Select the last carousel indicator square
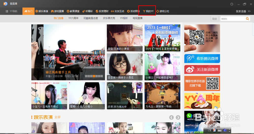This screenshot has height=134, width=254. 102,76
